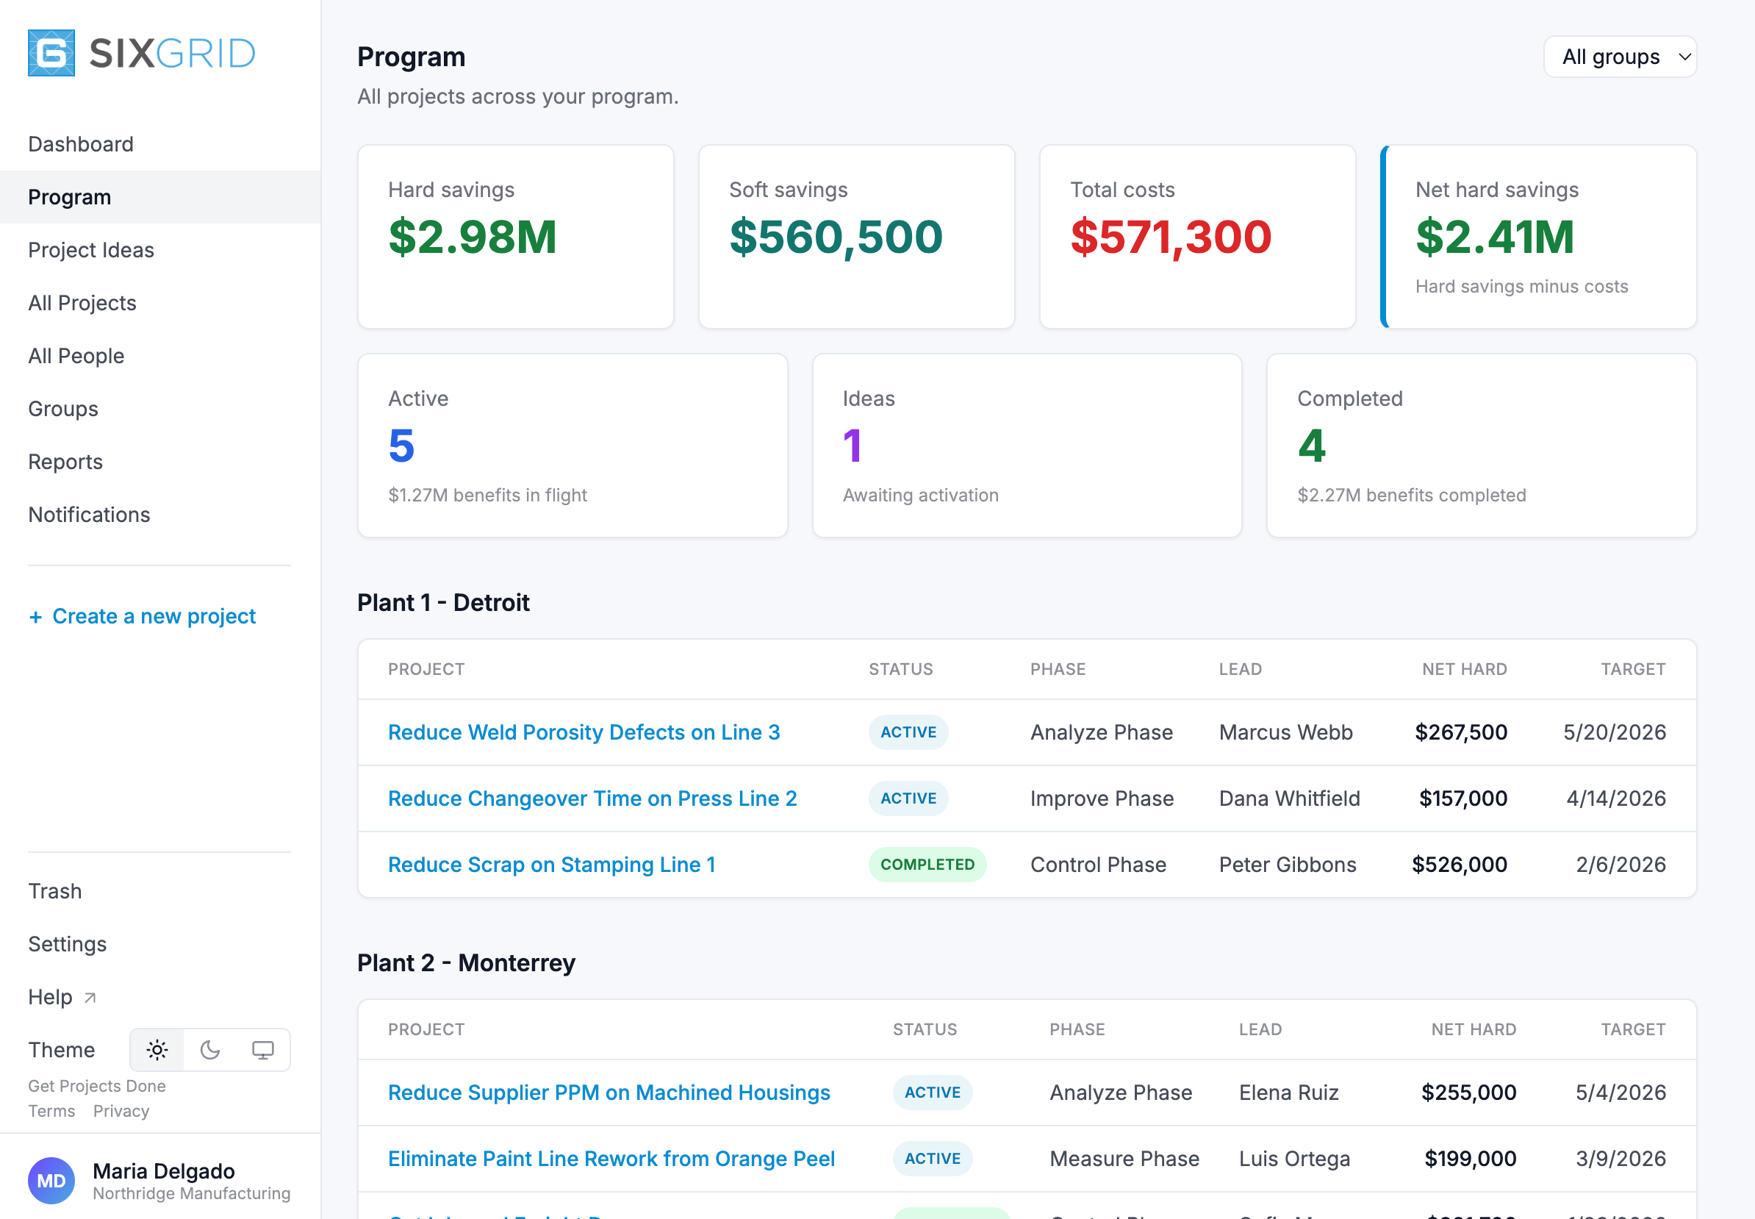Open Reduce Weld Porosity Defects on Line 3
The image size is (1755, 1219).
[584, 732]
